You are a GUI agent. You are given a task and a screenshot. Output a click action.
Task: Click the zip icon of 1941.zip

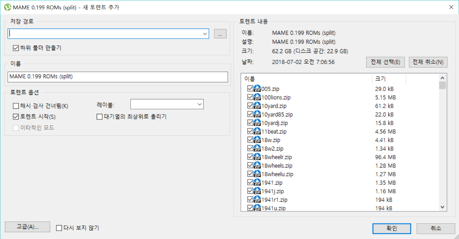coord(257,182)
